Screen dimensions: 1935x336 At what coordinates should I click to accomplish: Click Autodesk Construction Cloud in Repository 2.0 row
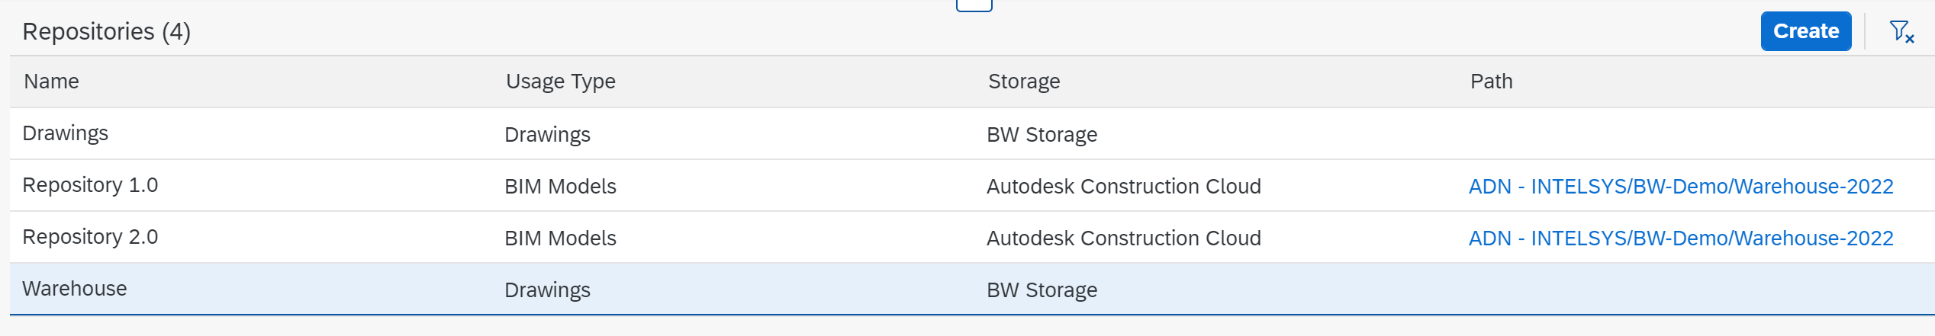pyautogui.click(x=1123, y=238)
